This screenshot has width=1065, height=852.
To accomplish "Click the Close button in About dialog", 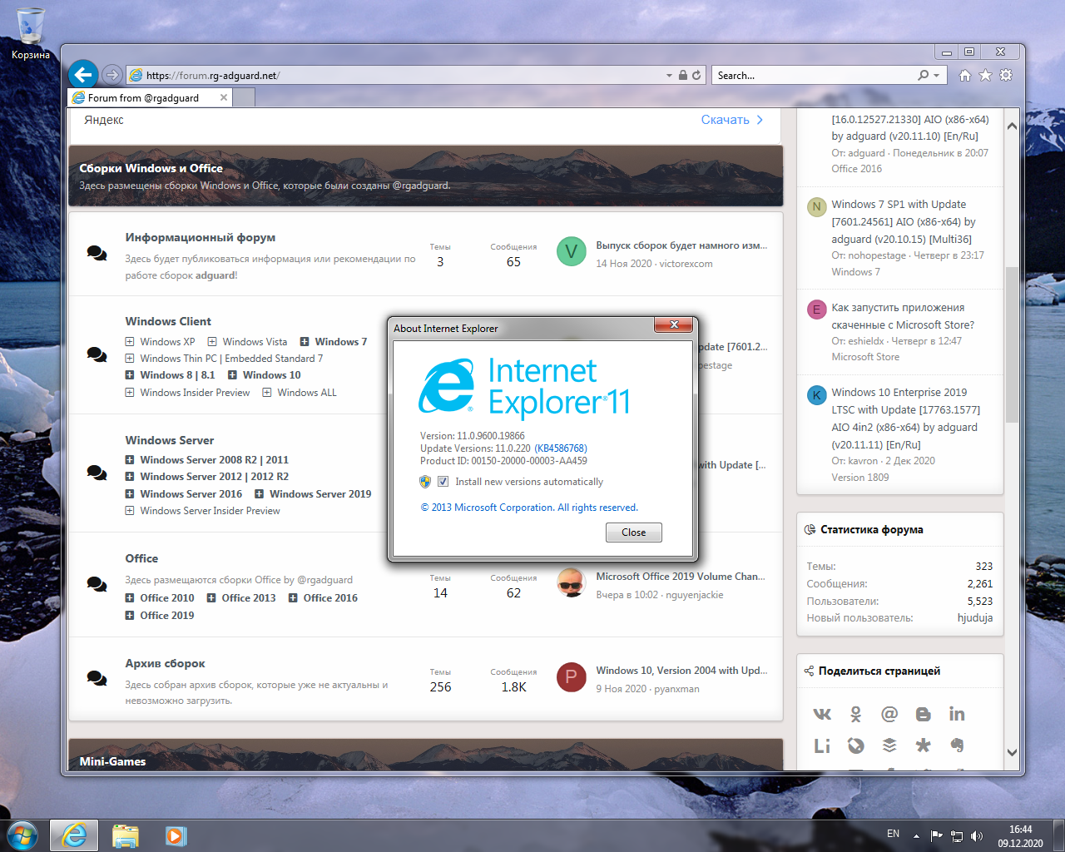I will [633, 532].
